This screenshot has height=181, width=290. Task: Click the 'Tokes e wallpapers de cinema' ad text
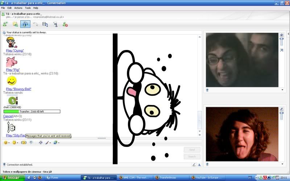pyautogui.click(x=27, y=172)
